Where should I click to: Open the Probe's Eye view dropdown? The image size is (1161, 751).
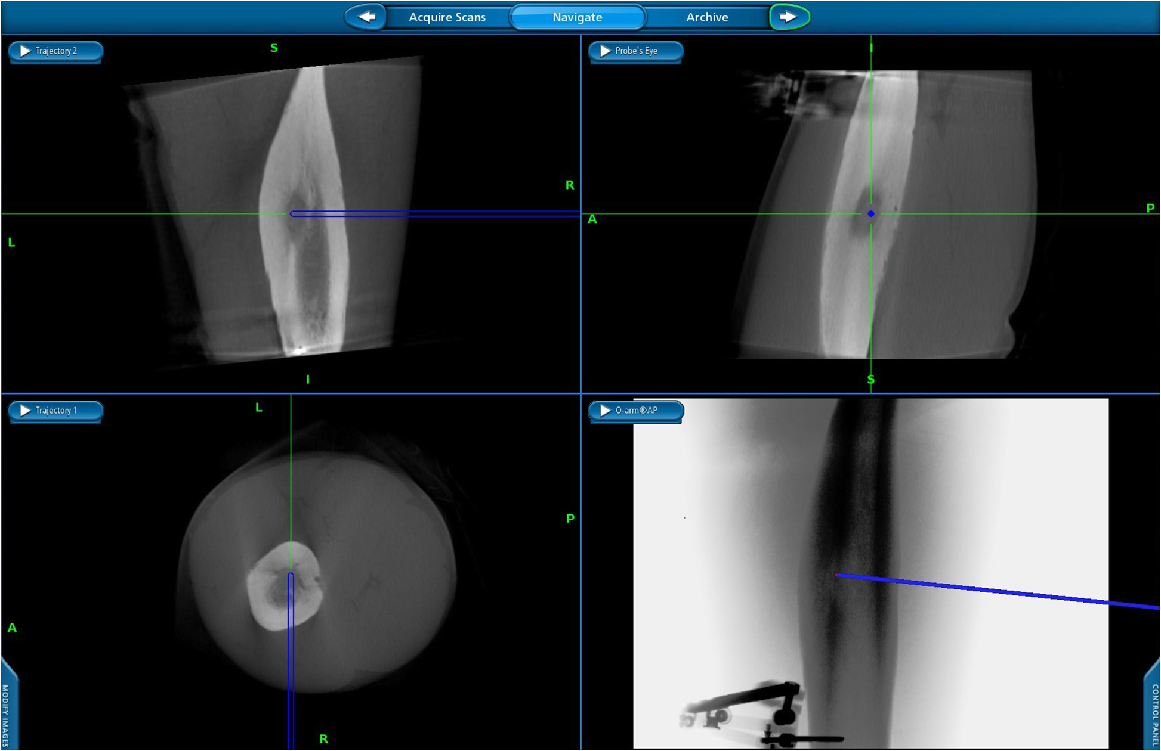pos(635,51)
